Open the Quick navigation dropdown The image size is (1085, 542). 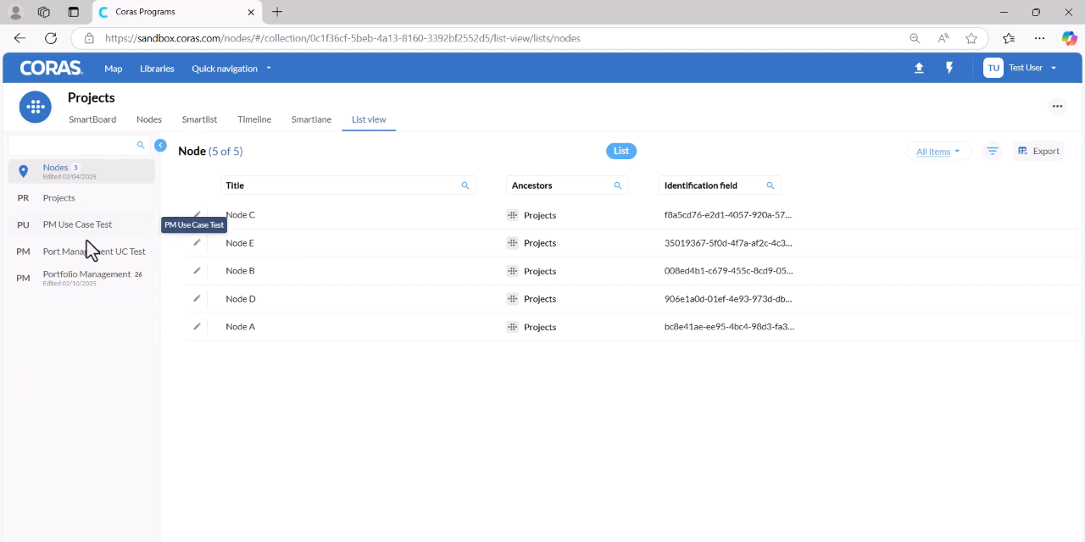tap(231, 69)
